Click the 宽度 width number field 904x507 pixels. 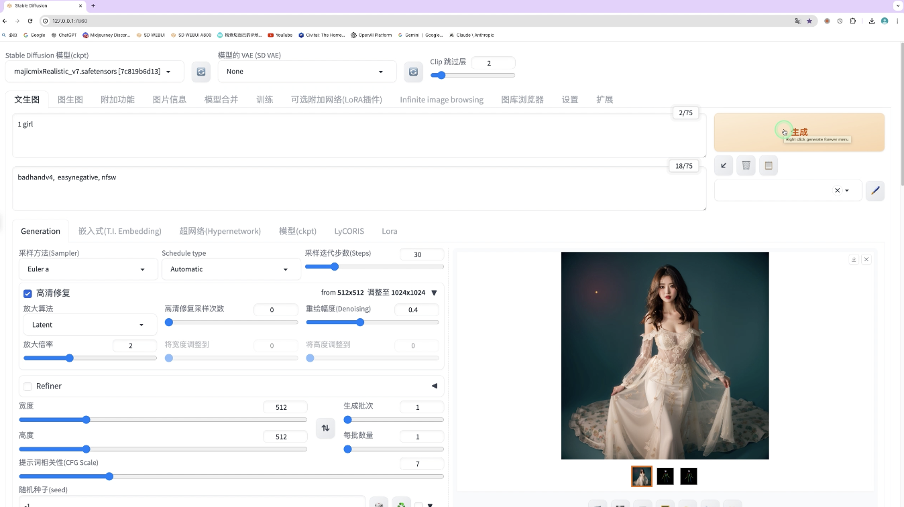(285, 407)
